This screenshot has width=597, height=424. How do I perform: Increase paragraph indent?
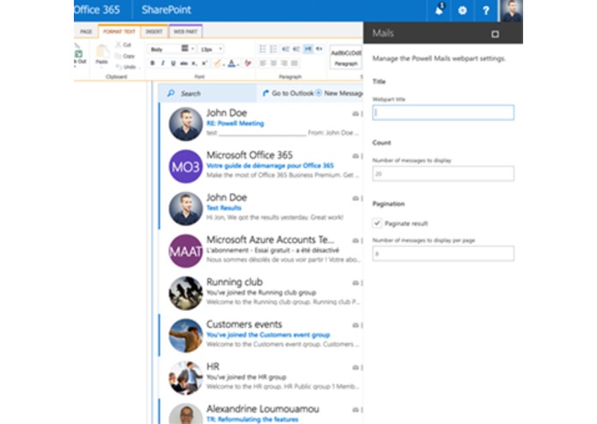pos(296,49)
